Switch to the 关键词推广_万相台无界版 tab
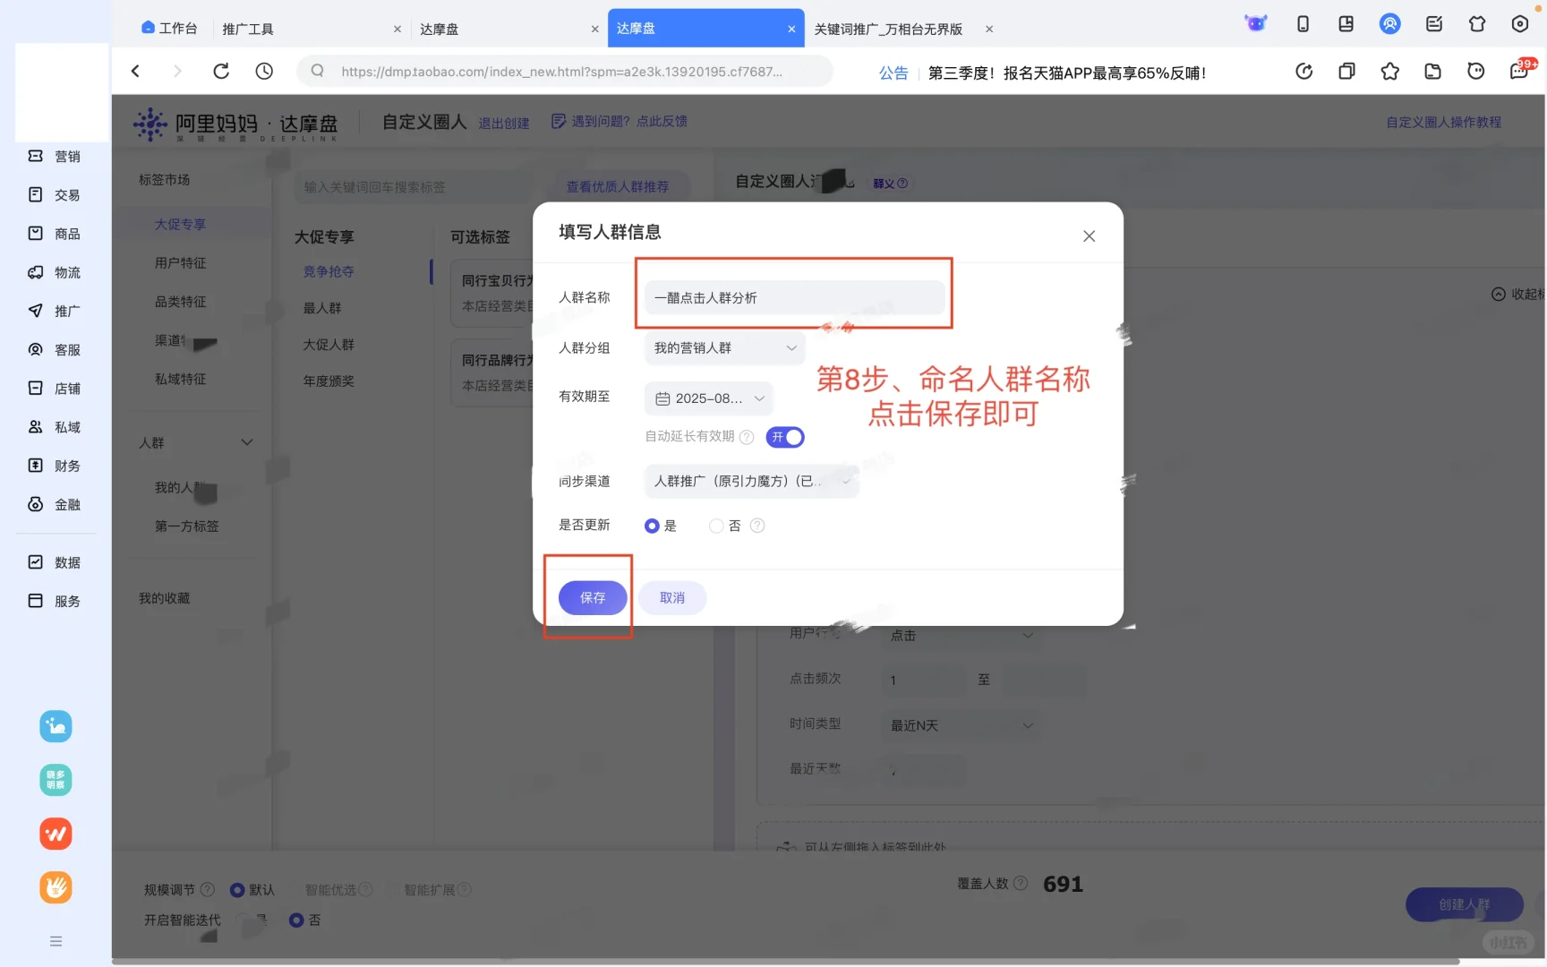 pyautogui.click(x=887, y=29)
